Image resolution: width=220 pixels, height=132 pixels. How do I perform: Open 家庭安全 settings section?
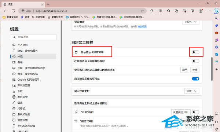pyautogui.click(x=33, y=97)
